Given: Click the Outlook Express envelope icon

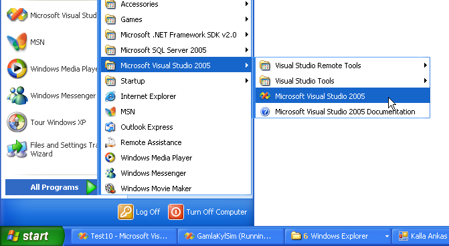Looking at the screenshot, I should [x=110, y=127].
